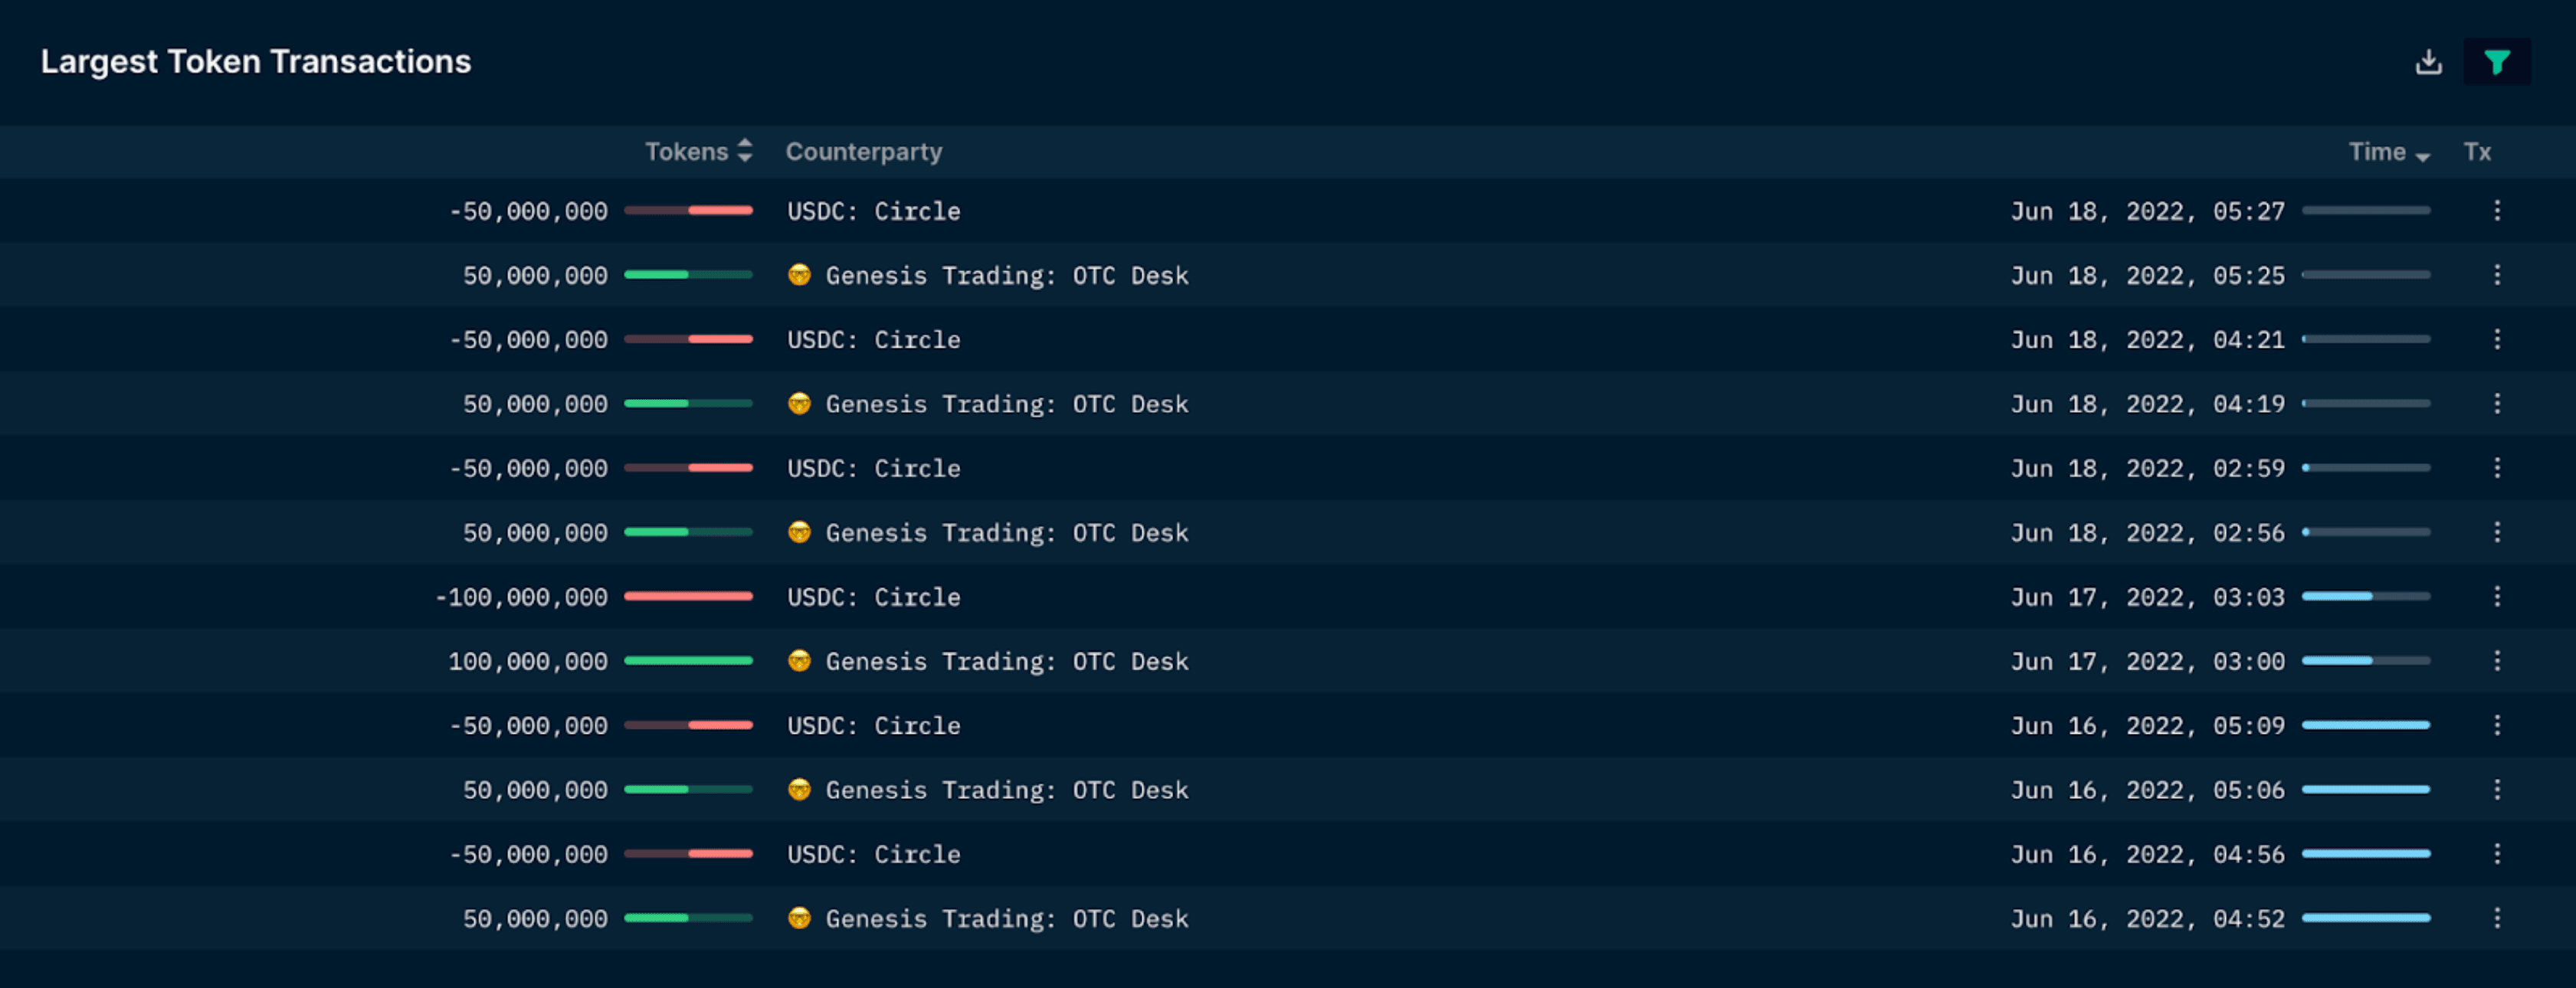
Task: Open Tx menu for Jun 18 04:19 row
Action: (2497, 403)
